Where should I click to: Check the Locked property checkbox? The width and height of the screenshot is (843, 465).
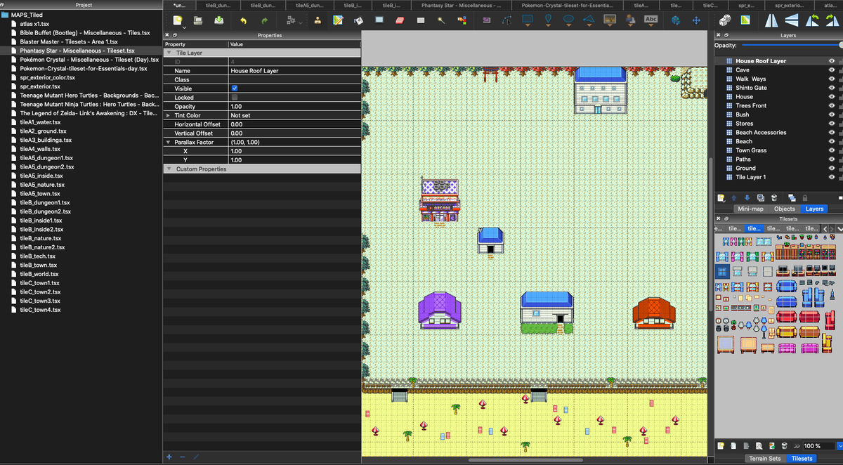[235, 98]
